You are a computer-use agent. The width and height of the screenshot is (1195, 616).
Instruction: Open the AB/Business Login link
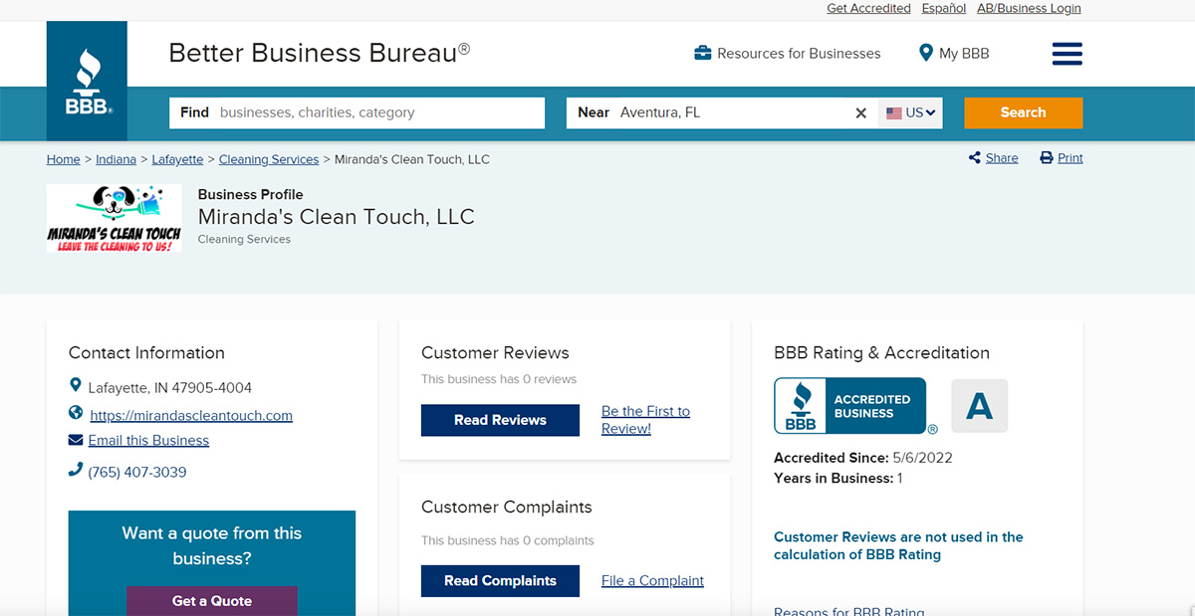[x=1029, y=8]
